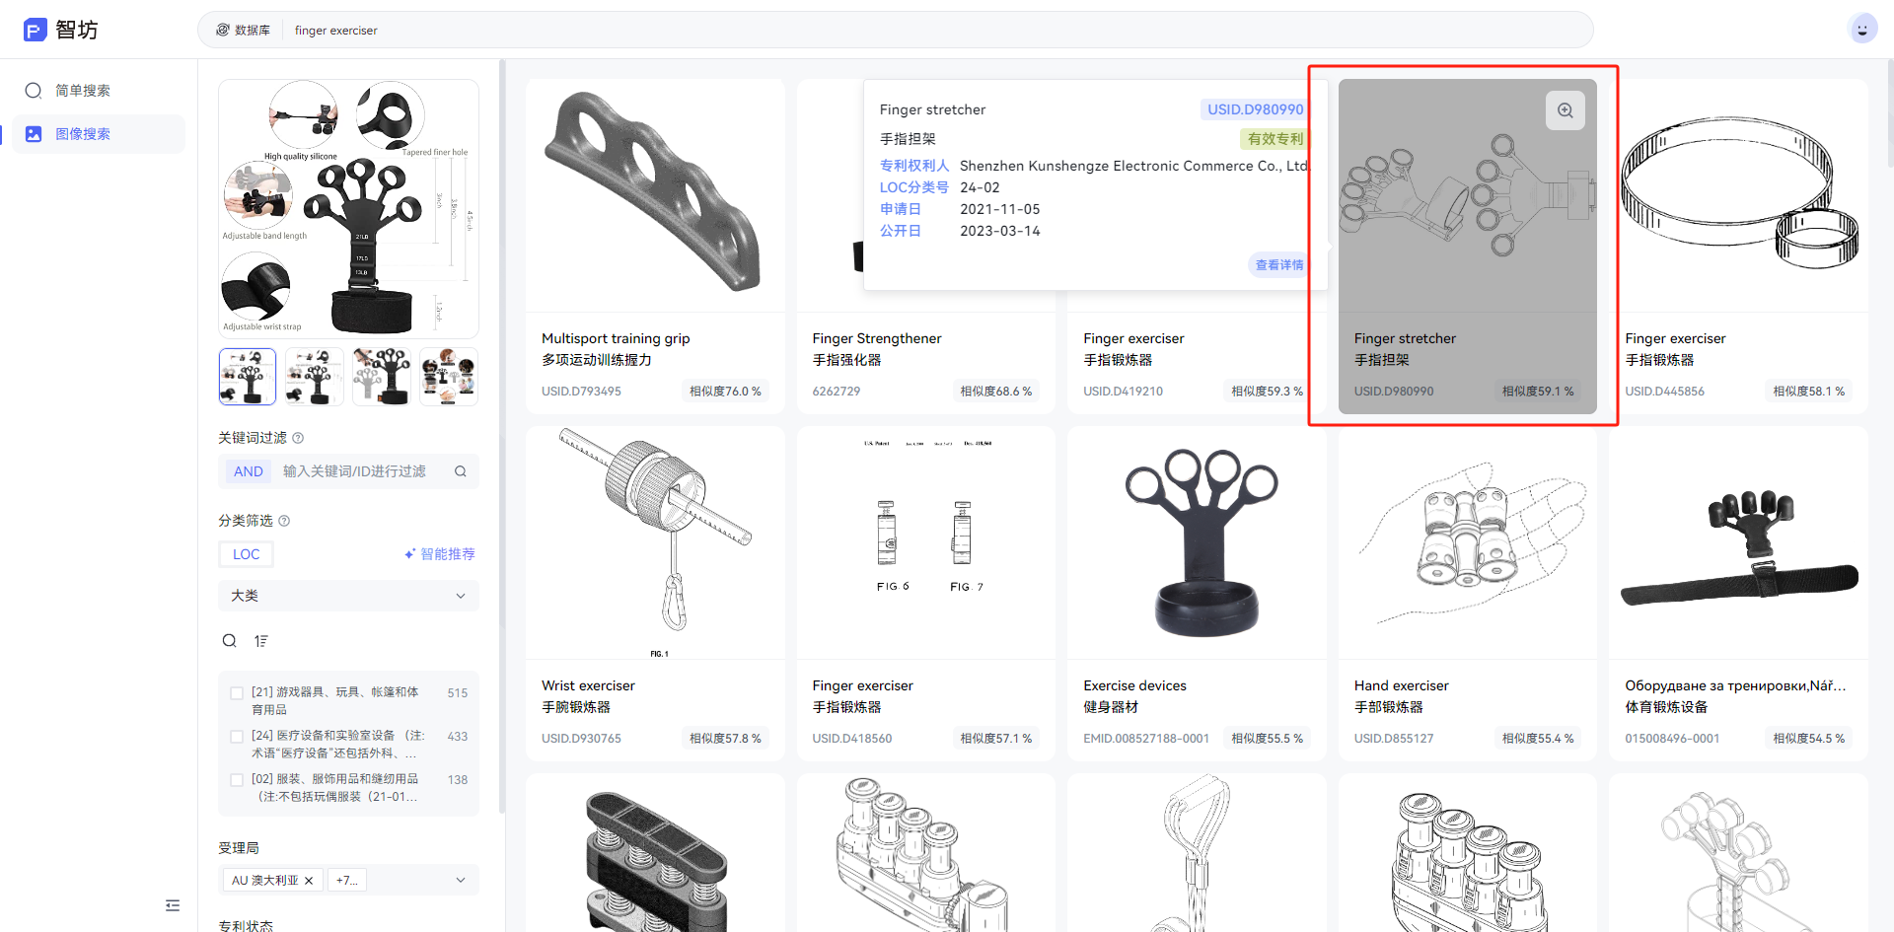The height and width of the screenshot is (932, 1894).
Task: Select the LOC classification tab
Action: [247, 554]
